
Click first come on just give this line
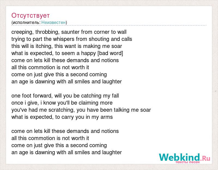coord(59,74)
